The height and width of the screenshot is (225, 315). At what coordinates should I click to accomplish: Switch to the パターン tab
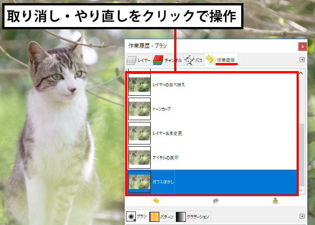pos(162,217)
